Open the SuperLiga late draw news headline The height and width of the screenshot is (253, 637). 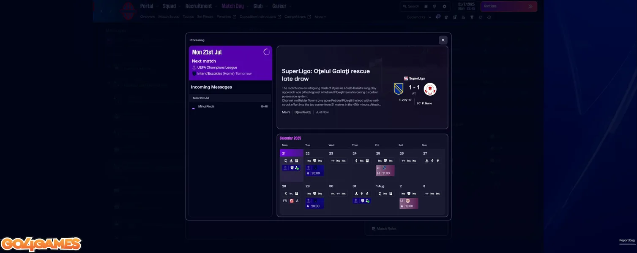325,75
